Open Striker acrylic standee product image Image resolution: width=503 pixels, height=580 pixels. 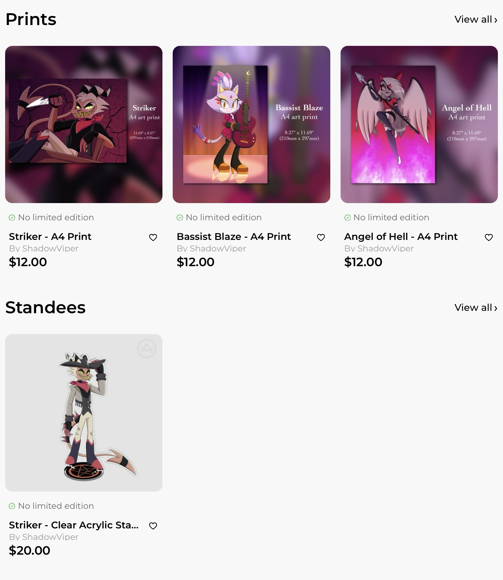pos(84,413)
